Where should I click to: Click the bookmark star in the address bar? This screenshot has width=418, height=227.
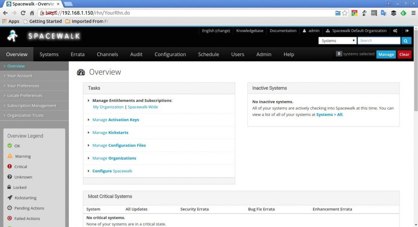point(344,12)
